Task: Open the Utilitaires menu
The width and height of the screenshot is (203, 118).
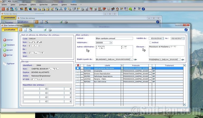Action: click(x=54, y=4)
